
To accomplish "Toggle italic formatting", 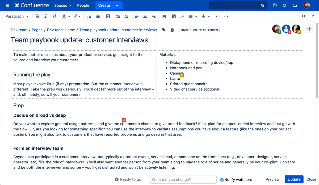I will click(46, 16).
